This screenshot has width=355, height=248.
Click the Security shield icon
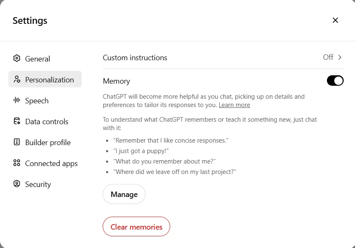click(17, 184)
